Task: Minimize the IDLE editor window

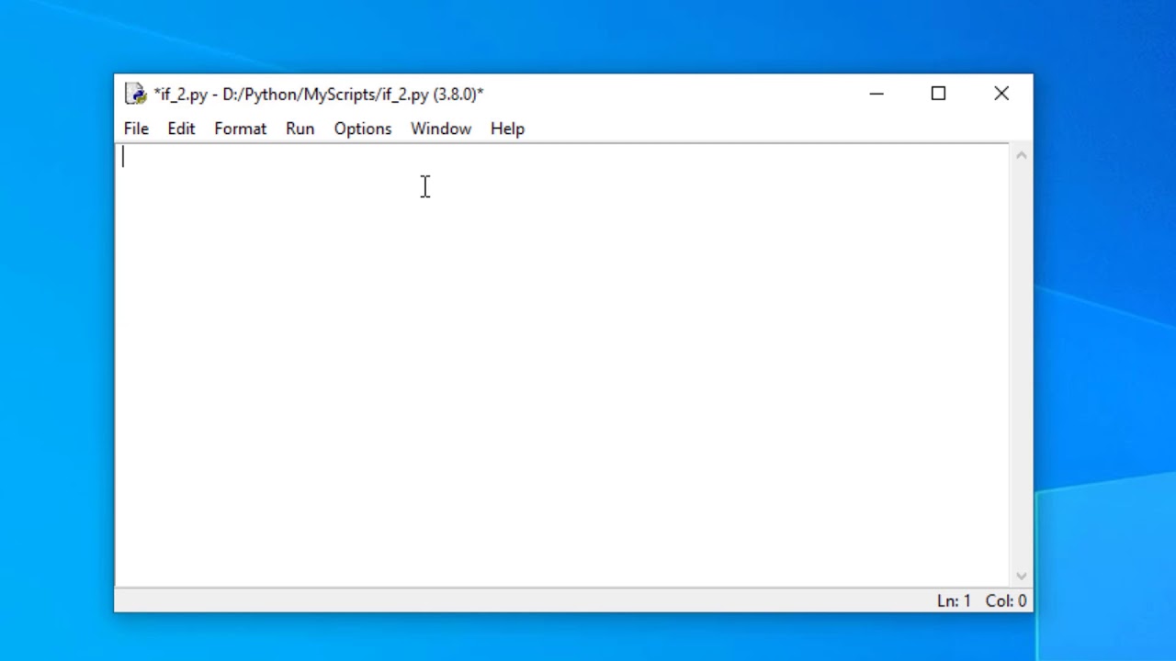Action: point(876,94)
